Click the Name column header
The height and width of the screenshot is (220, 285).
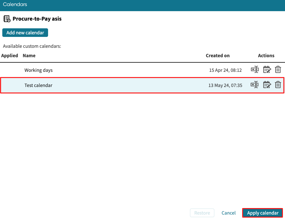point(29,56)
